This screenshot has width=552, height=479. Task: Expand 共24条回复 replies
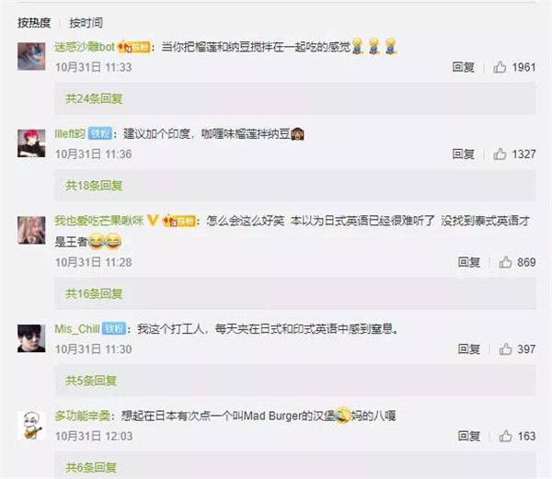(x=94, y=98)
